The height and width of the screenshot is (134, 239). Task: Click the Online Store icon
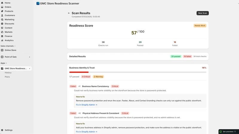pos(2,50)
